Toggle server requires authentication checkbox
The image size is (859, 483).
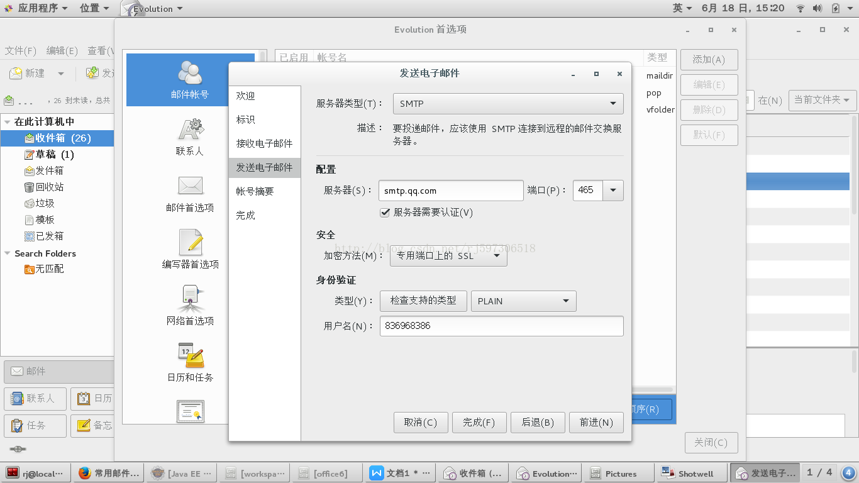tap(385, 213)
